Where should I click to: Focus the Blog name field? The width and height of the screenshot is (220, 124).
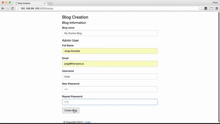(110, 33)
